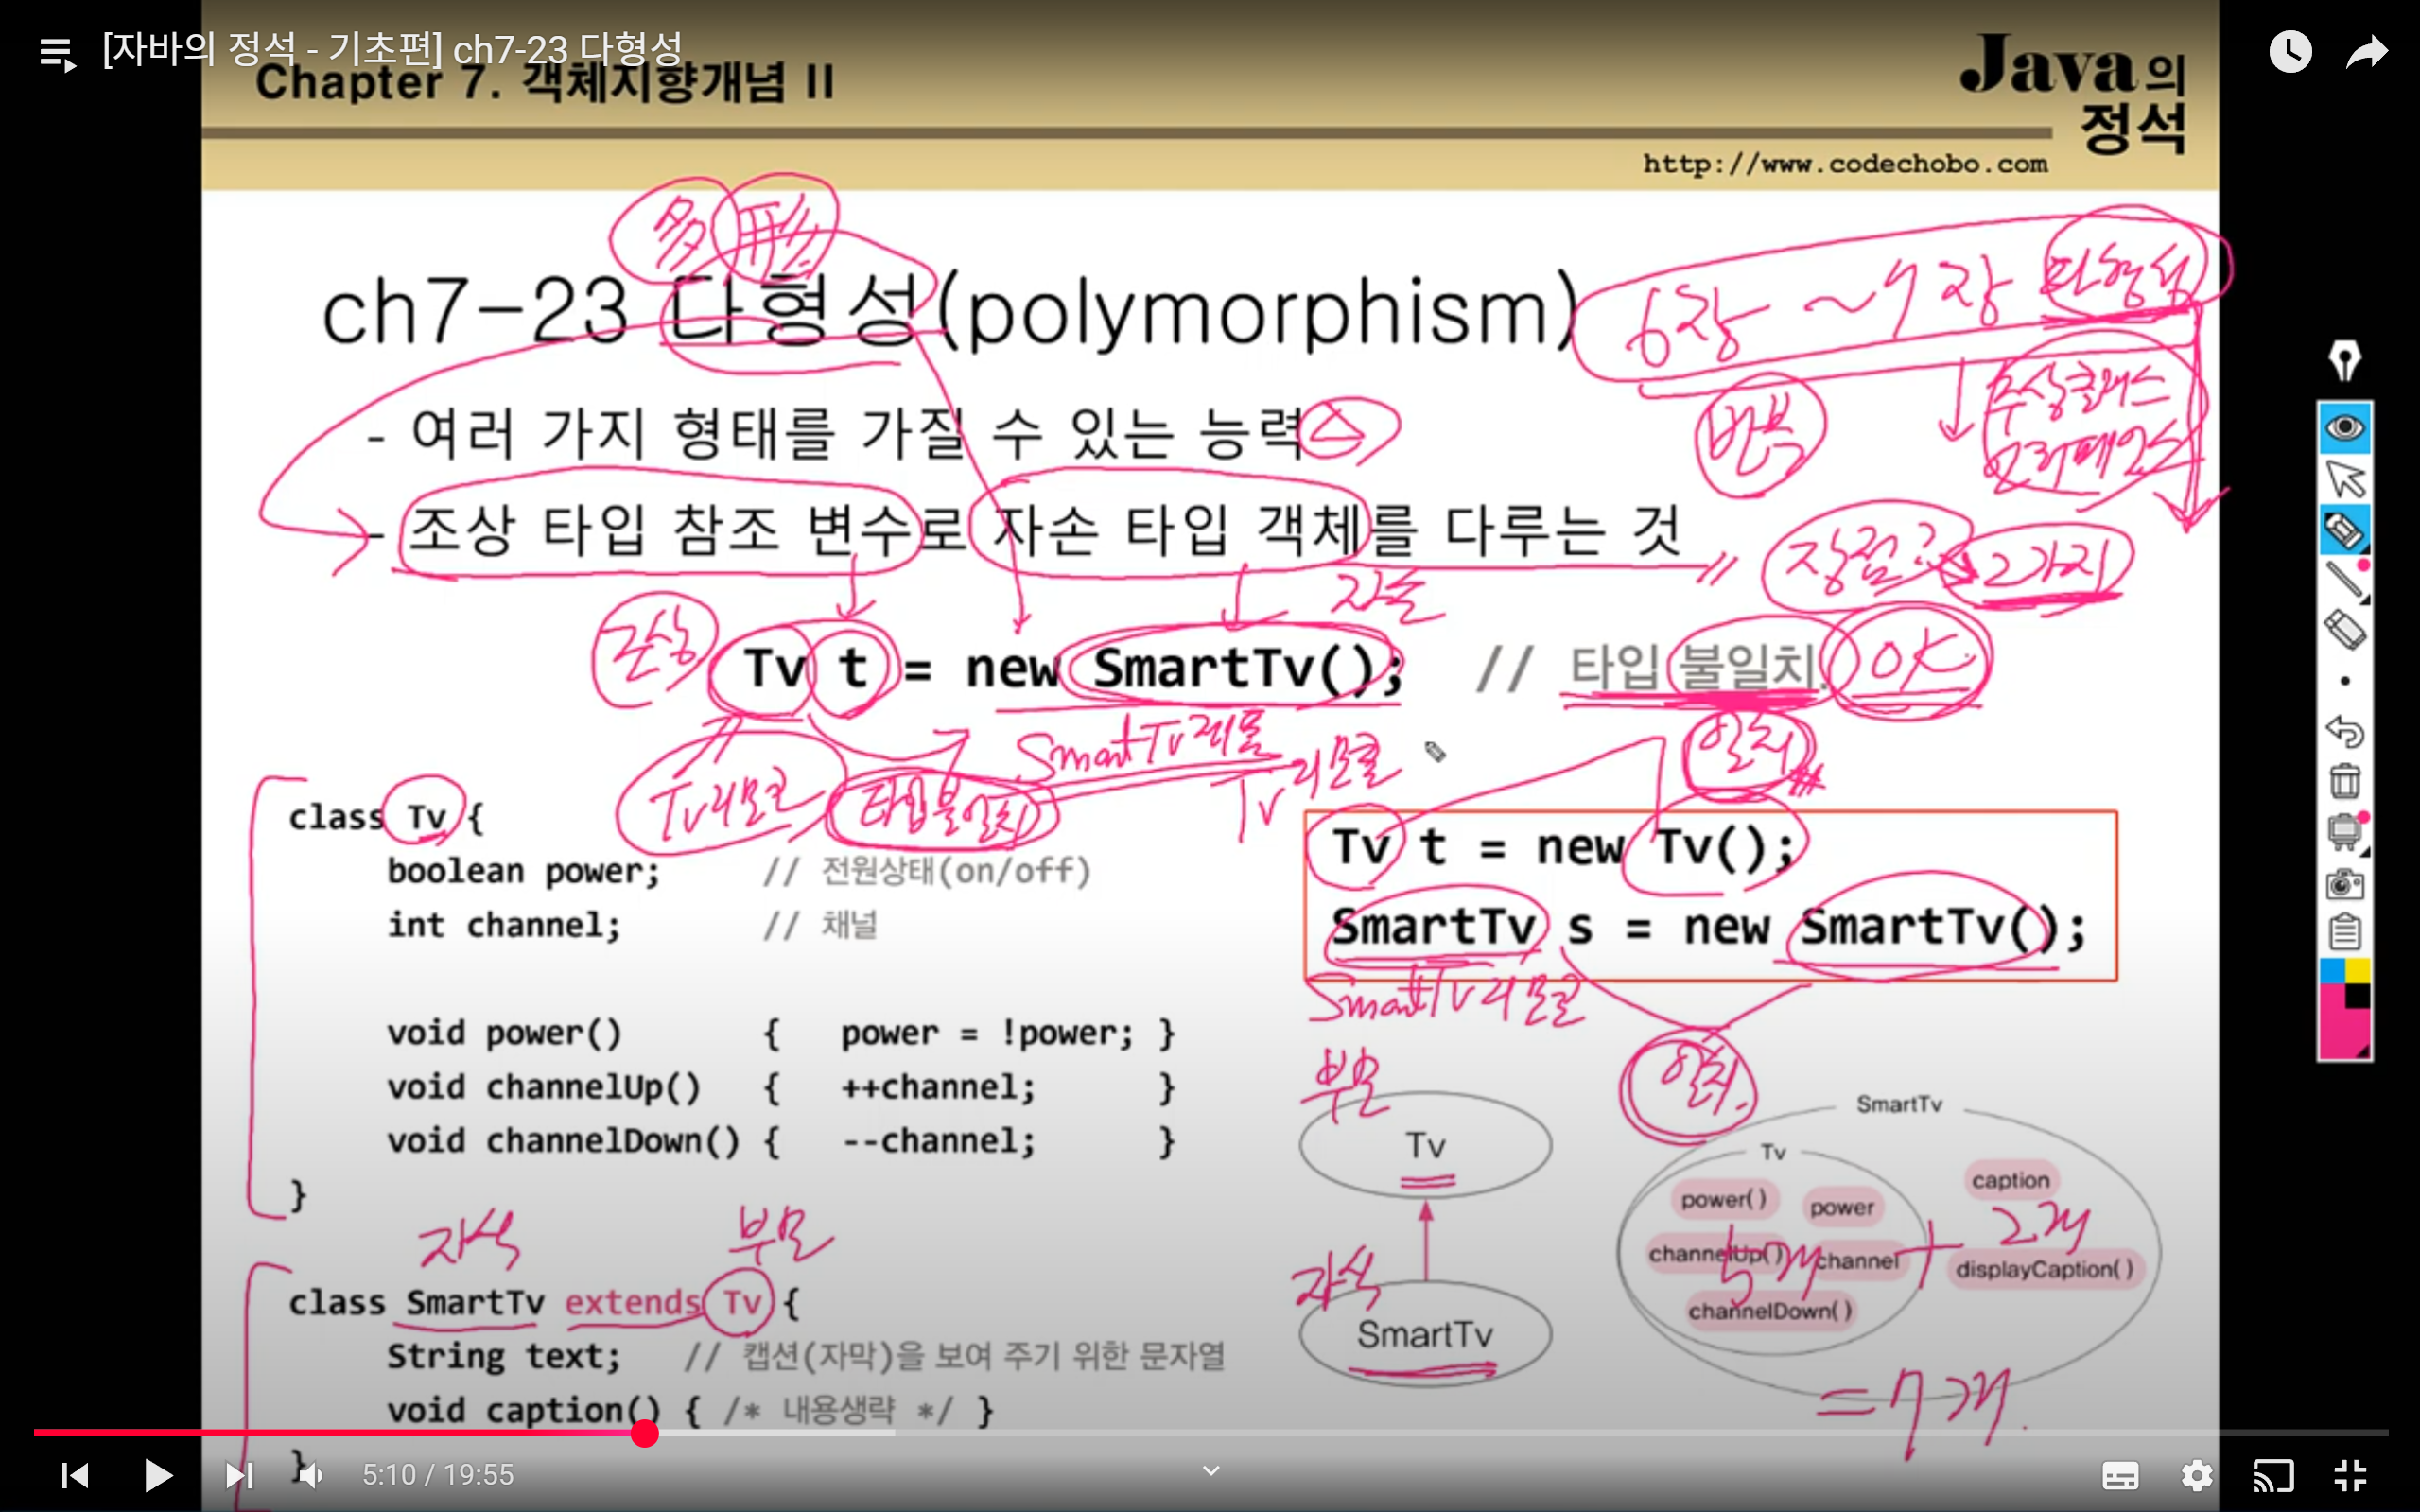This screenshot has width=2420, height=1512.
Task: Exit full screen mode
Action: click(x=2350, y=1475)
